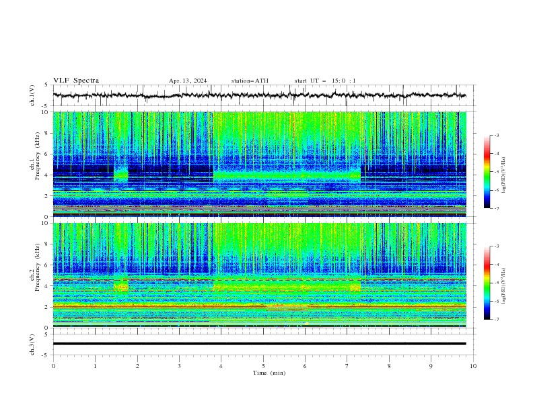Click tick label "1" on the Time axis
533x411 pixels.
click(95, 366)
